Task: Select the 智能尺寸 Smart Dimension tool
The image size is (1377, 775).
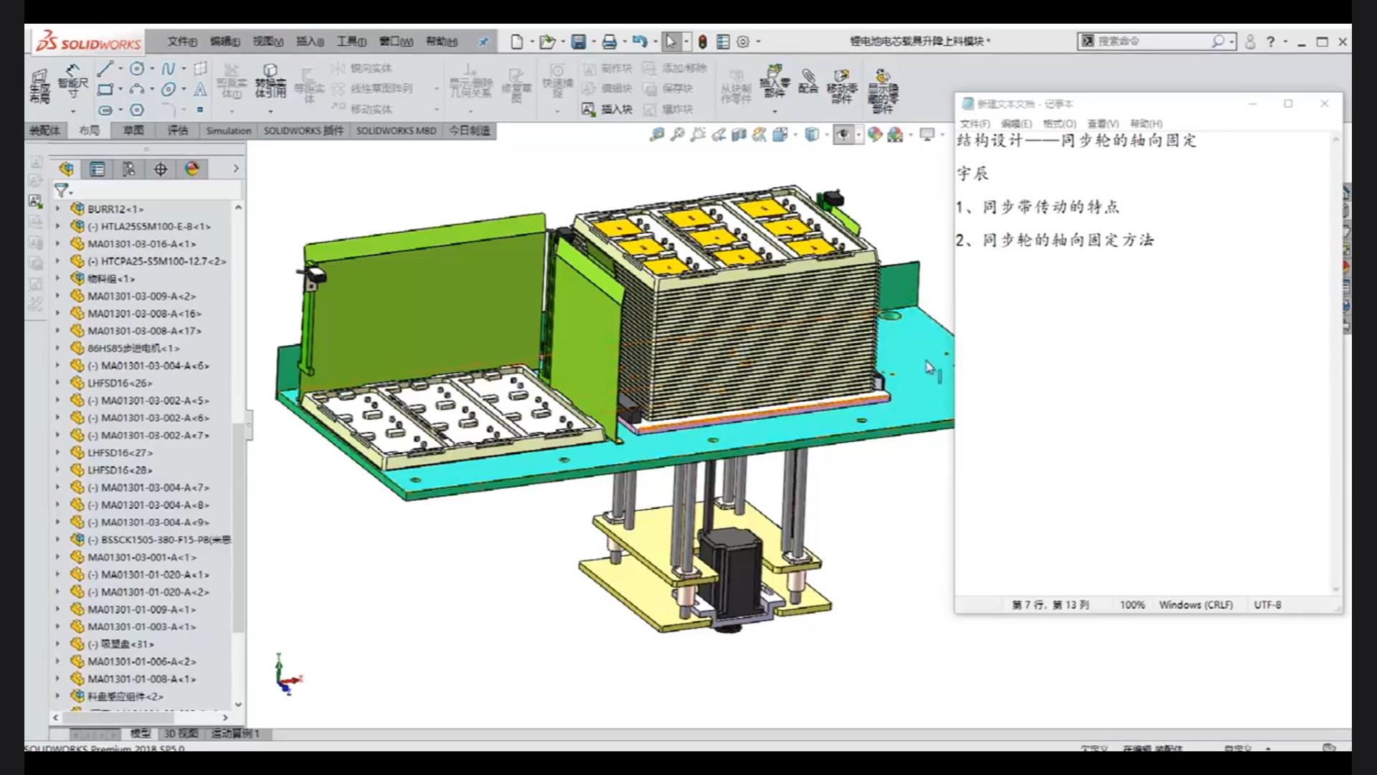Action: coord(72,81)
